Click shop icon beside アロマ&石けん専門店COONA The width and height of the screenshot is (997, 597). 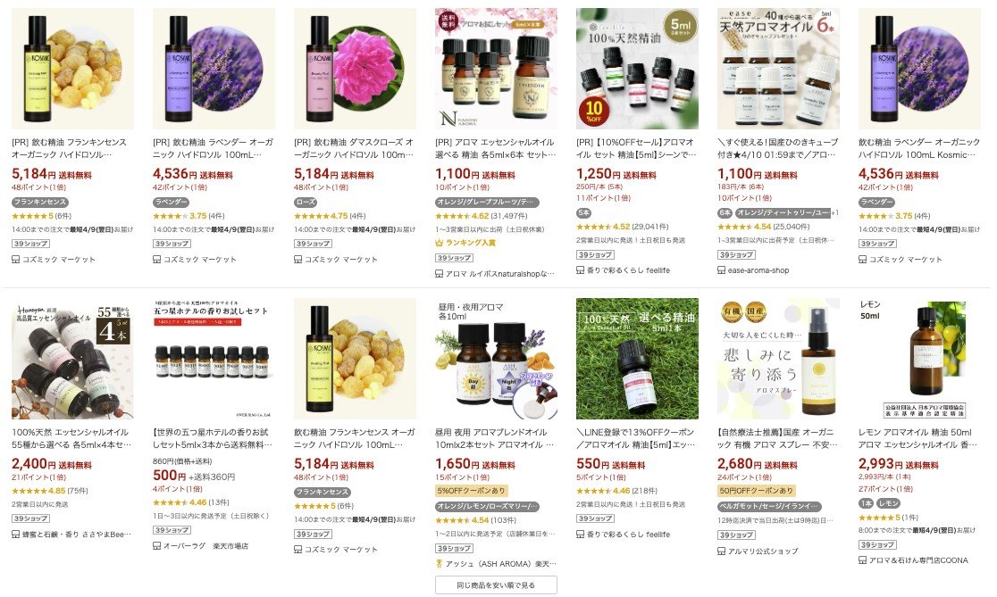[x=862, y=560]
